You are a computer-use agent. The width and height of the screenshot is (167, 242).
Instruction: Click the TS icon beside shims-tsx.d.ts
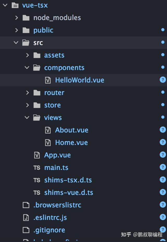click(x=37, y=180)
